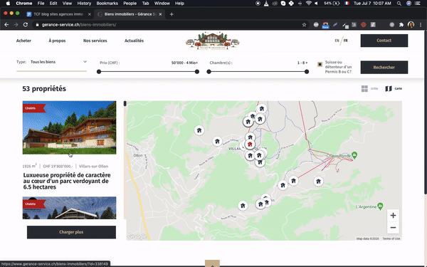Bookmark page with the star icon
The width and height of the screenshot is (427, 267).
(304, 25)
